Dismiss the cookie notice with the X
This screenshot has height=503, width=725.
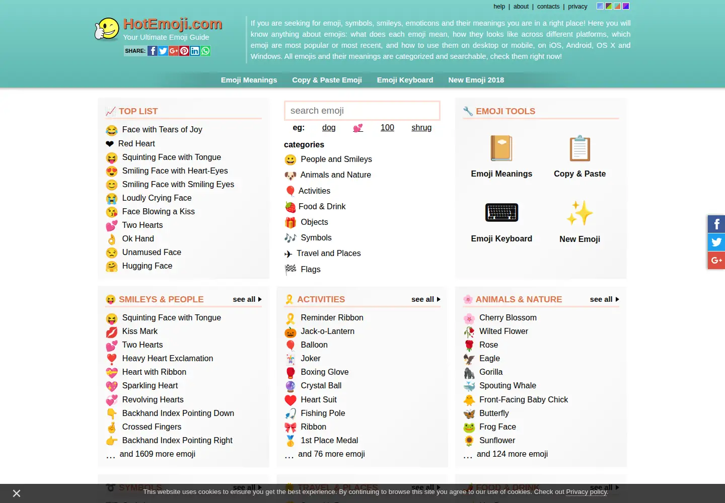(17, 493)
